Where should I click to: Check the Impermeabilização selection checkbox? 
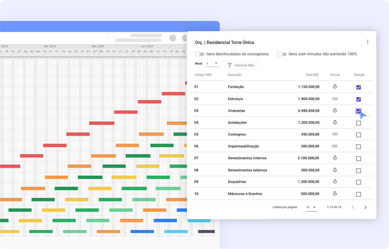[358, 147]
